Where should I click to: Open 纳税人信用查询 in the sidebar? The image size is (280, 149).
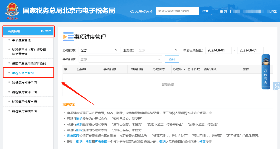coord(23,73)
